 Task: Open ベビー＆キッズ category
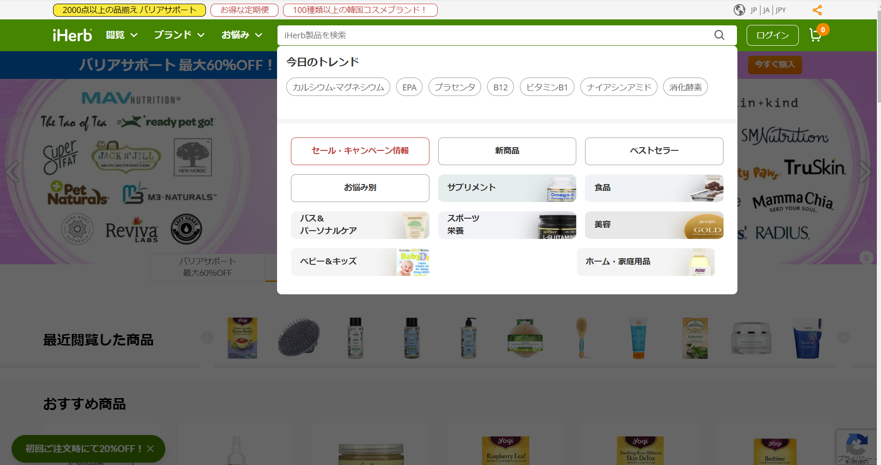coord(360,262)
